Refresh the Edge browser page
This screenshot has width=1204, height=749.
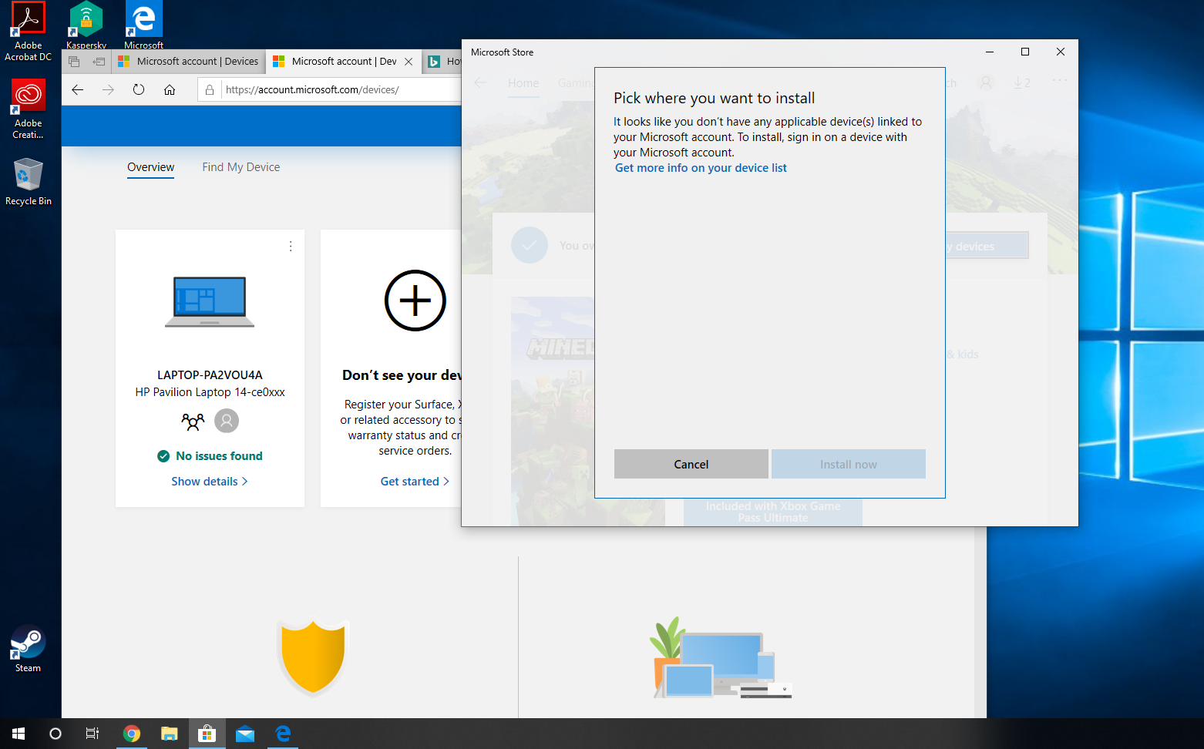139,89
